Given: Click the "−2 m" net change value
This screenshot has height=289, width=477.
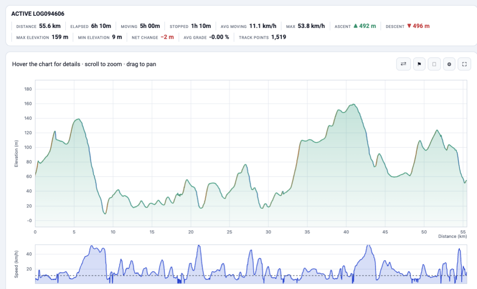Looking at the screenshot, I should 167,37.
